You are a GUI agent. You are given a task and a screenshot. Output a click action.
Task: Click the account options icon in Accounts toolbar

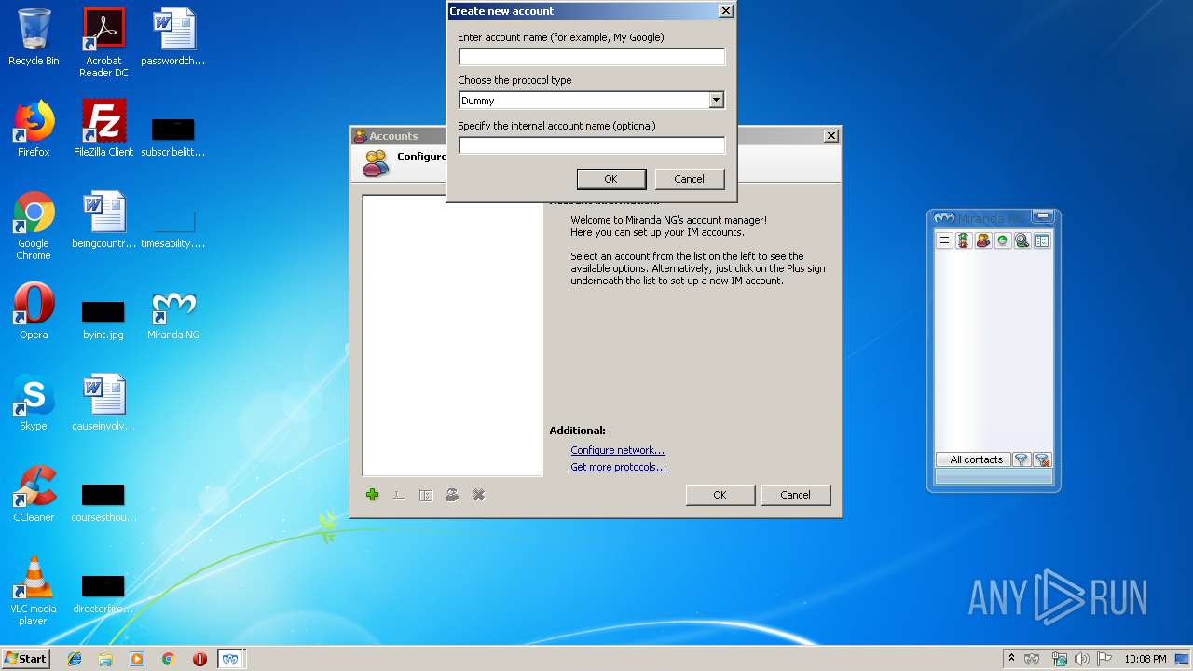(426, 495)
